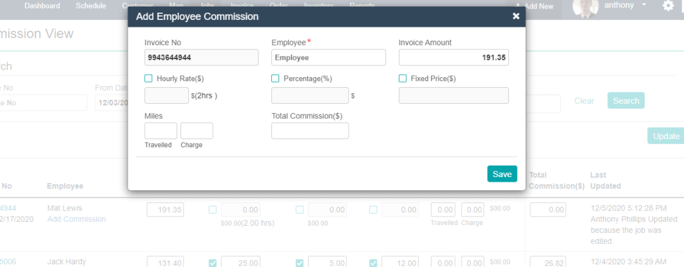The width and height of the screenshot is (684, 267).
Task: Uncheck Jack Hardy's hourly rate checkbox
Action: [212, 263]
